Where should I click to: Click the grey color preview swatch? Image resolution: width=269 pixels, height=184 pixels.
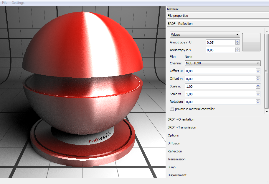pos(251,42)
